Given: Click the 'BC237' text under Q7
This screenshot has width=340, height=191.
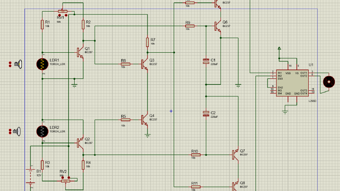Looking at the screenshot, I should (x=244, y=155).
